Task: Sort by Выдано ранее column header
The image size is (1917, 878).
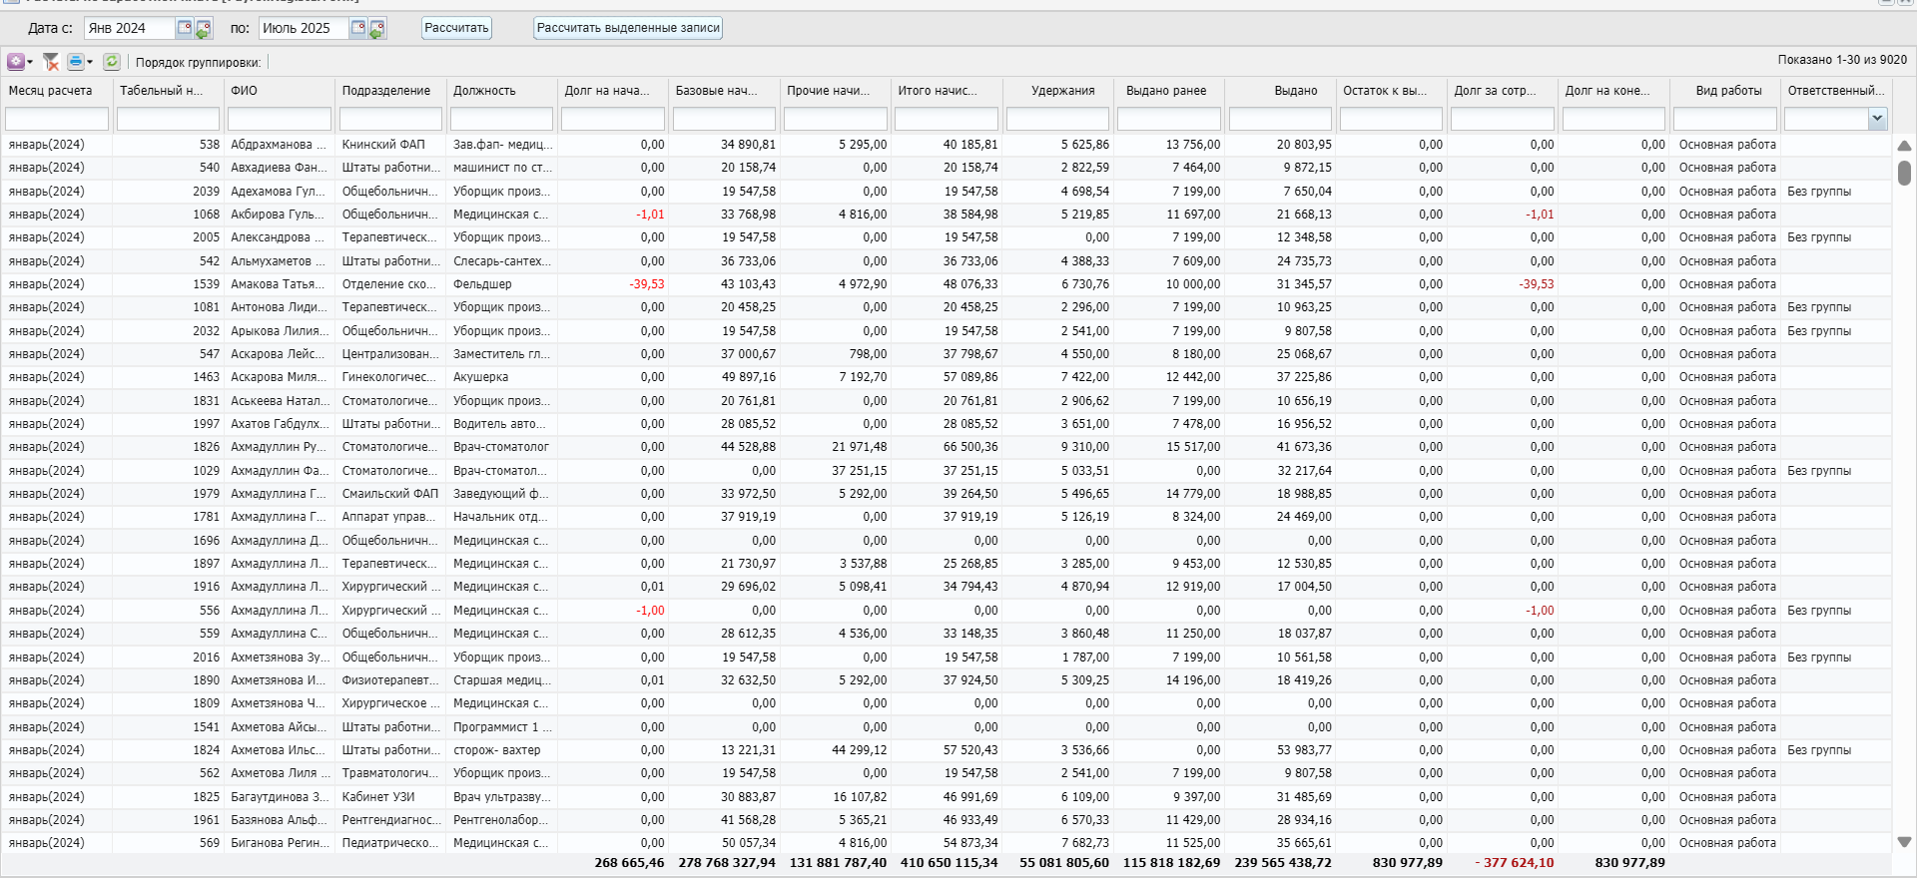Action: coord(1168,91)
